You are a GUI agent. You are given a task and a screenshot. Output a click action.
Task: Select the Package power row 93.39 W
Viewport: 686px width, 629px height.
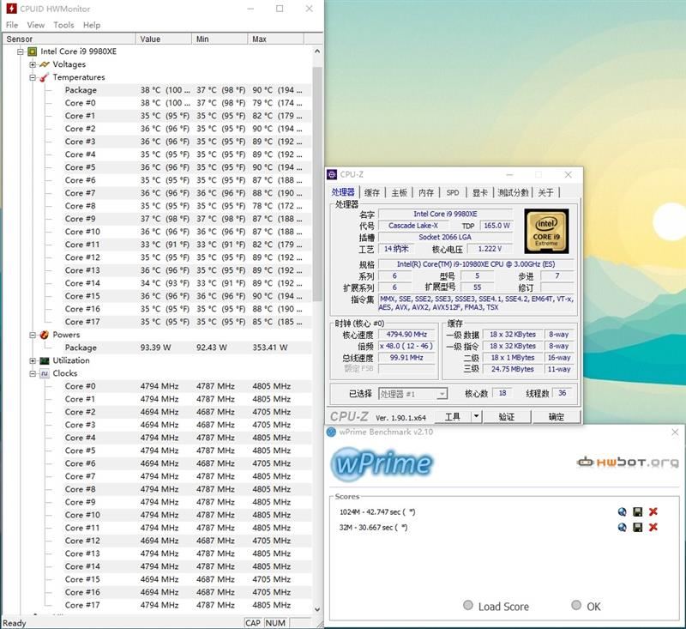[187, 348]
